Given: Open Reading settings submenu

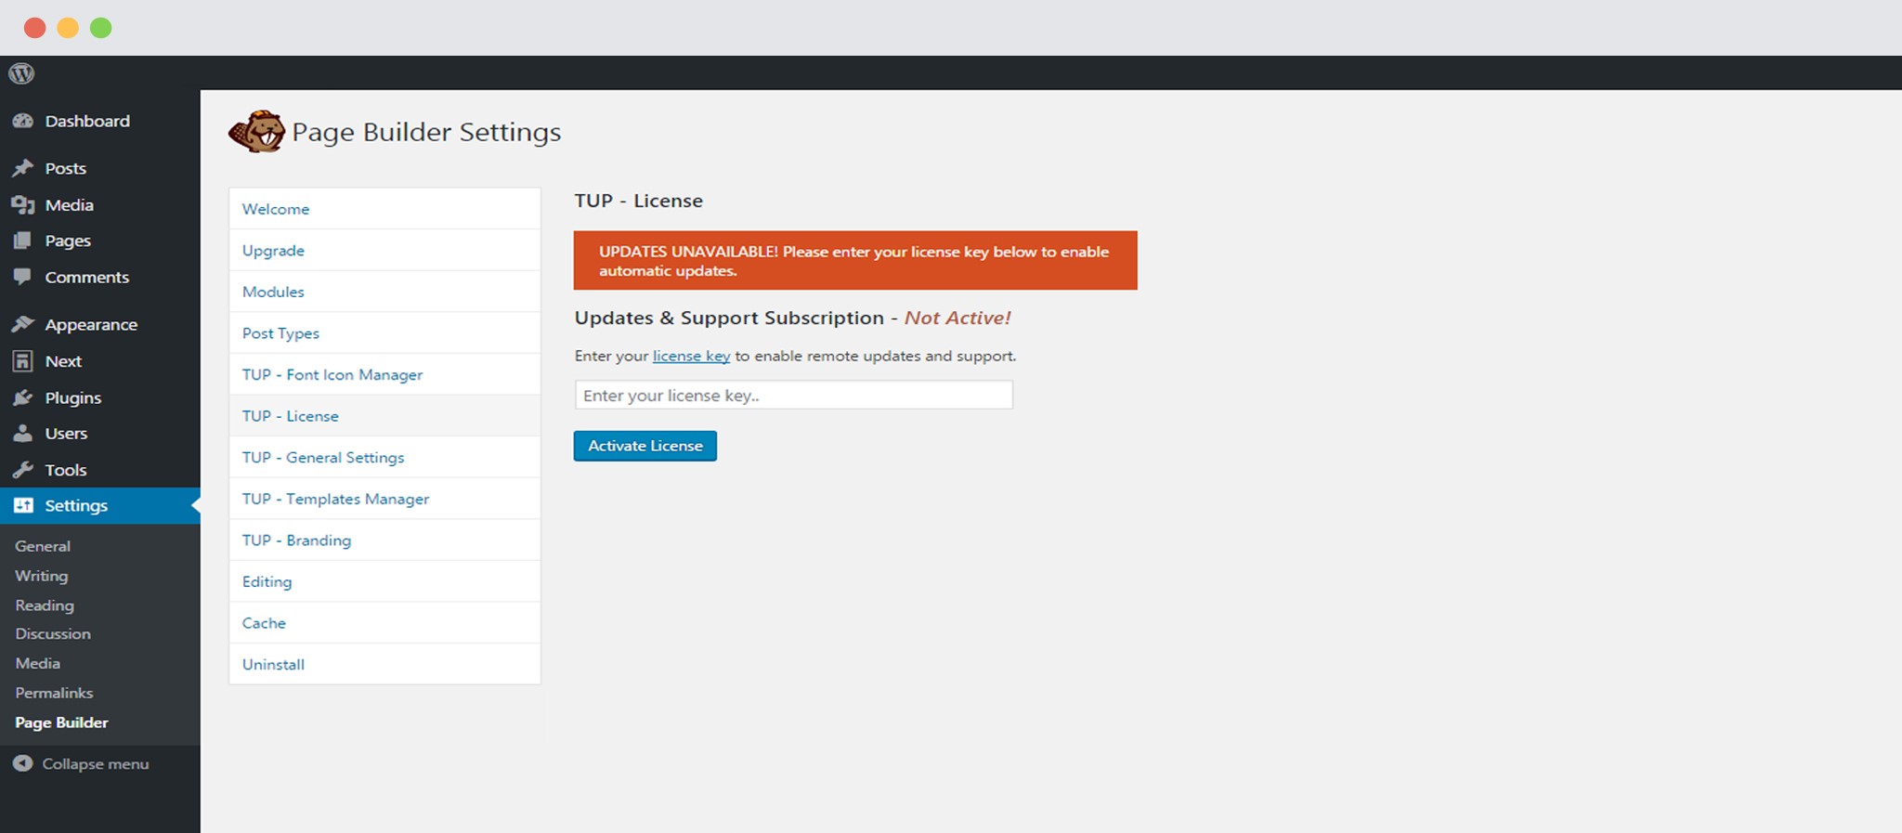Looking at the screenshot, I should tap(45, 605).
